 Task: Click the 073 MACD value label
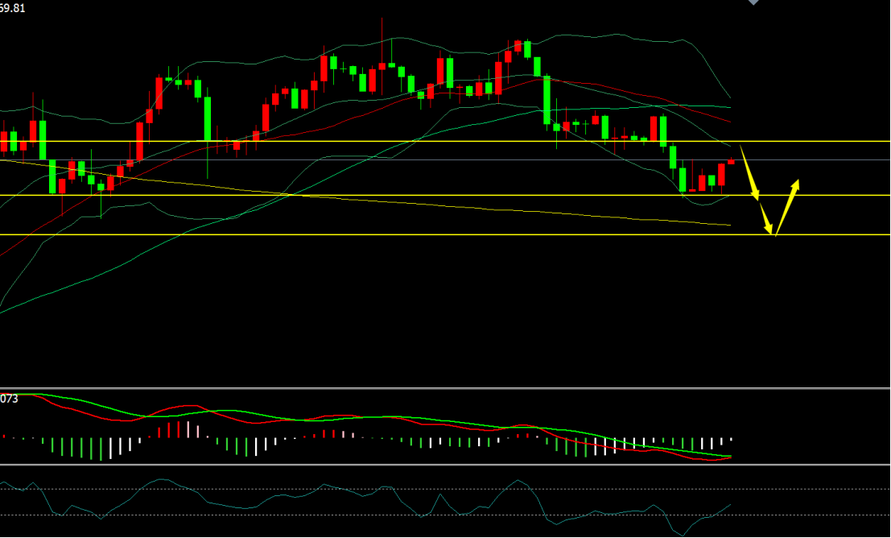[x=9, y=399]
